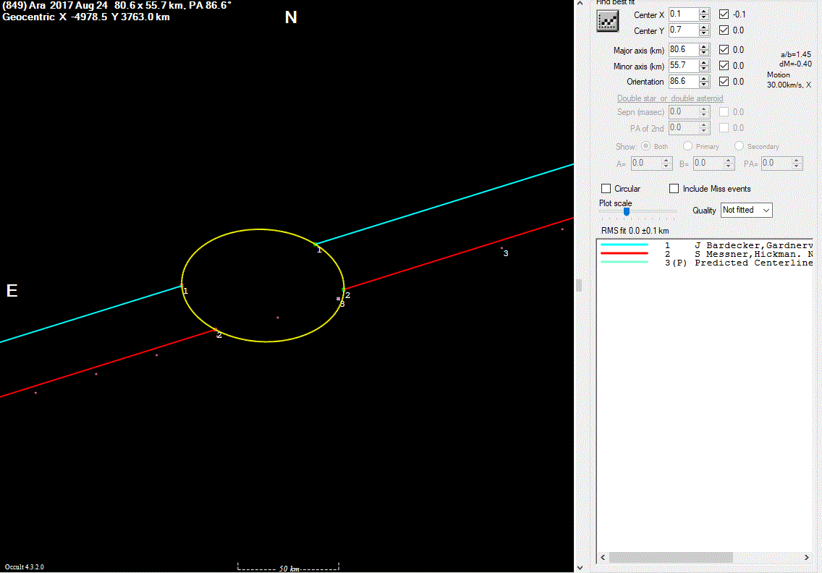Increase Orientation with up spinner
This screenshot has height=573, width=822.
704,78
